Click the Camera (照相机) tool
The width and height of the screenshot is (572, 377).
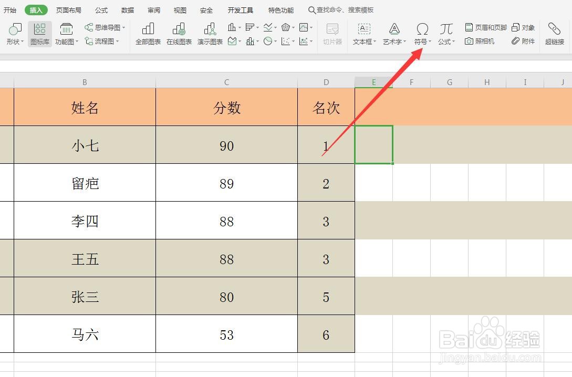pyautogui.click(x=480, y=40)
